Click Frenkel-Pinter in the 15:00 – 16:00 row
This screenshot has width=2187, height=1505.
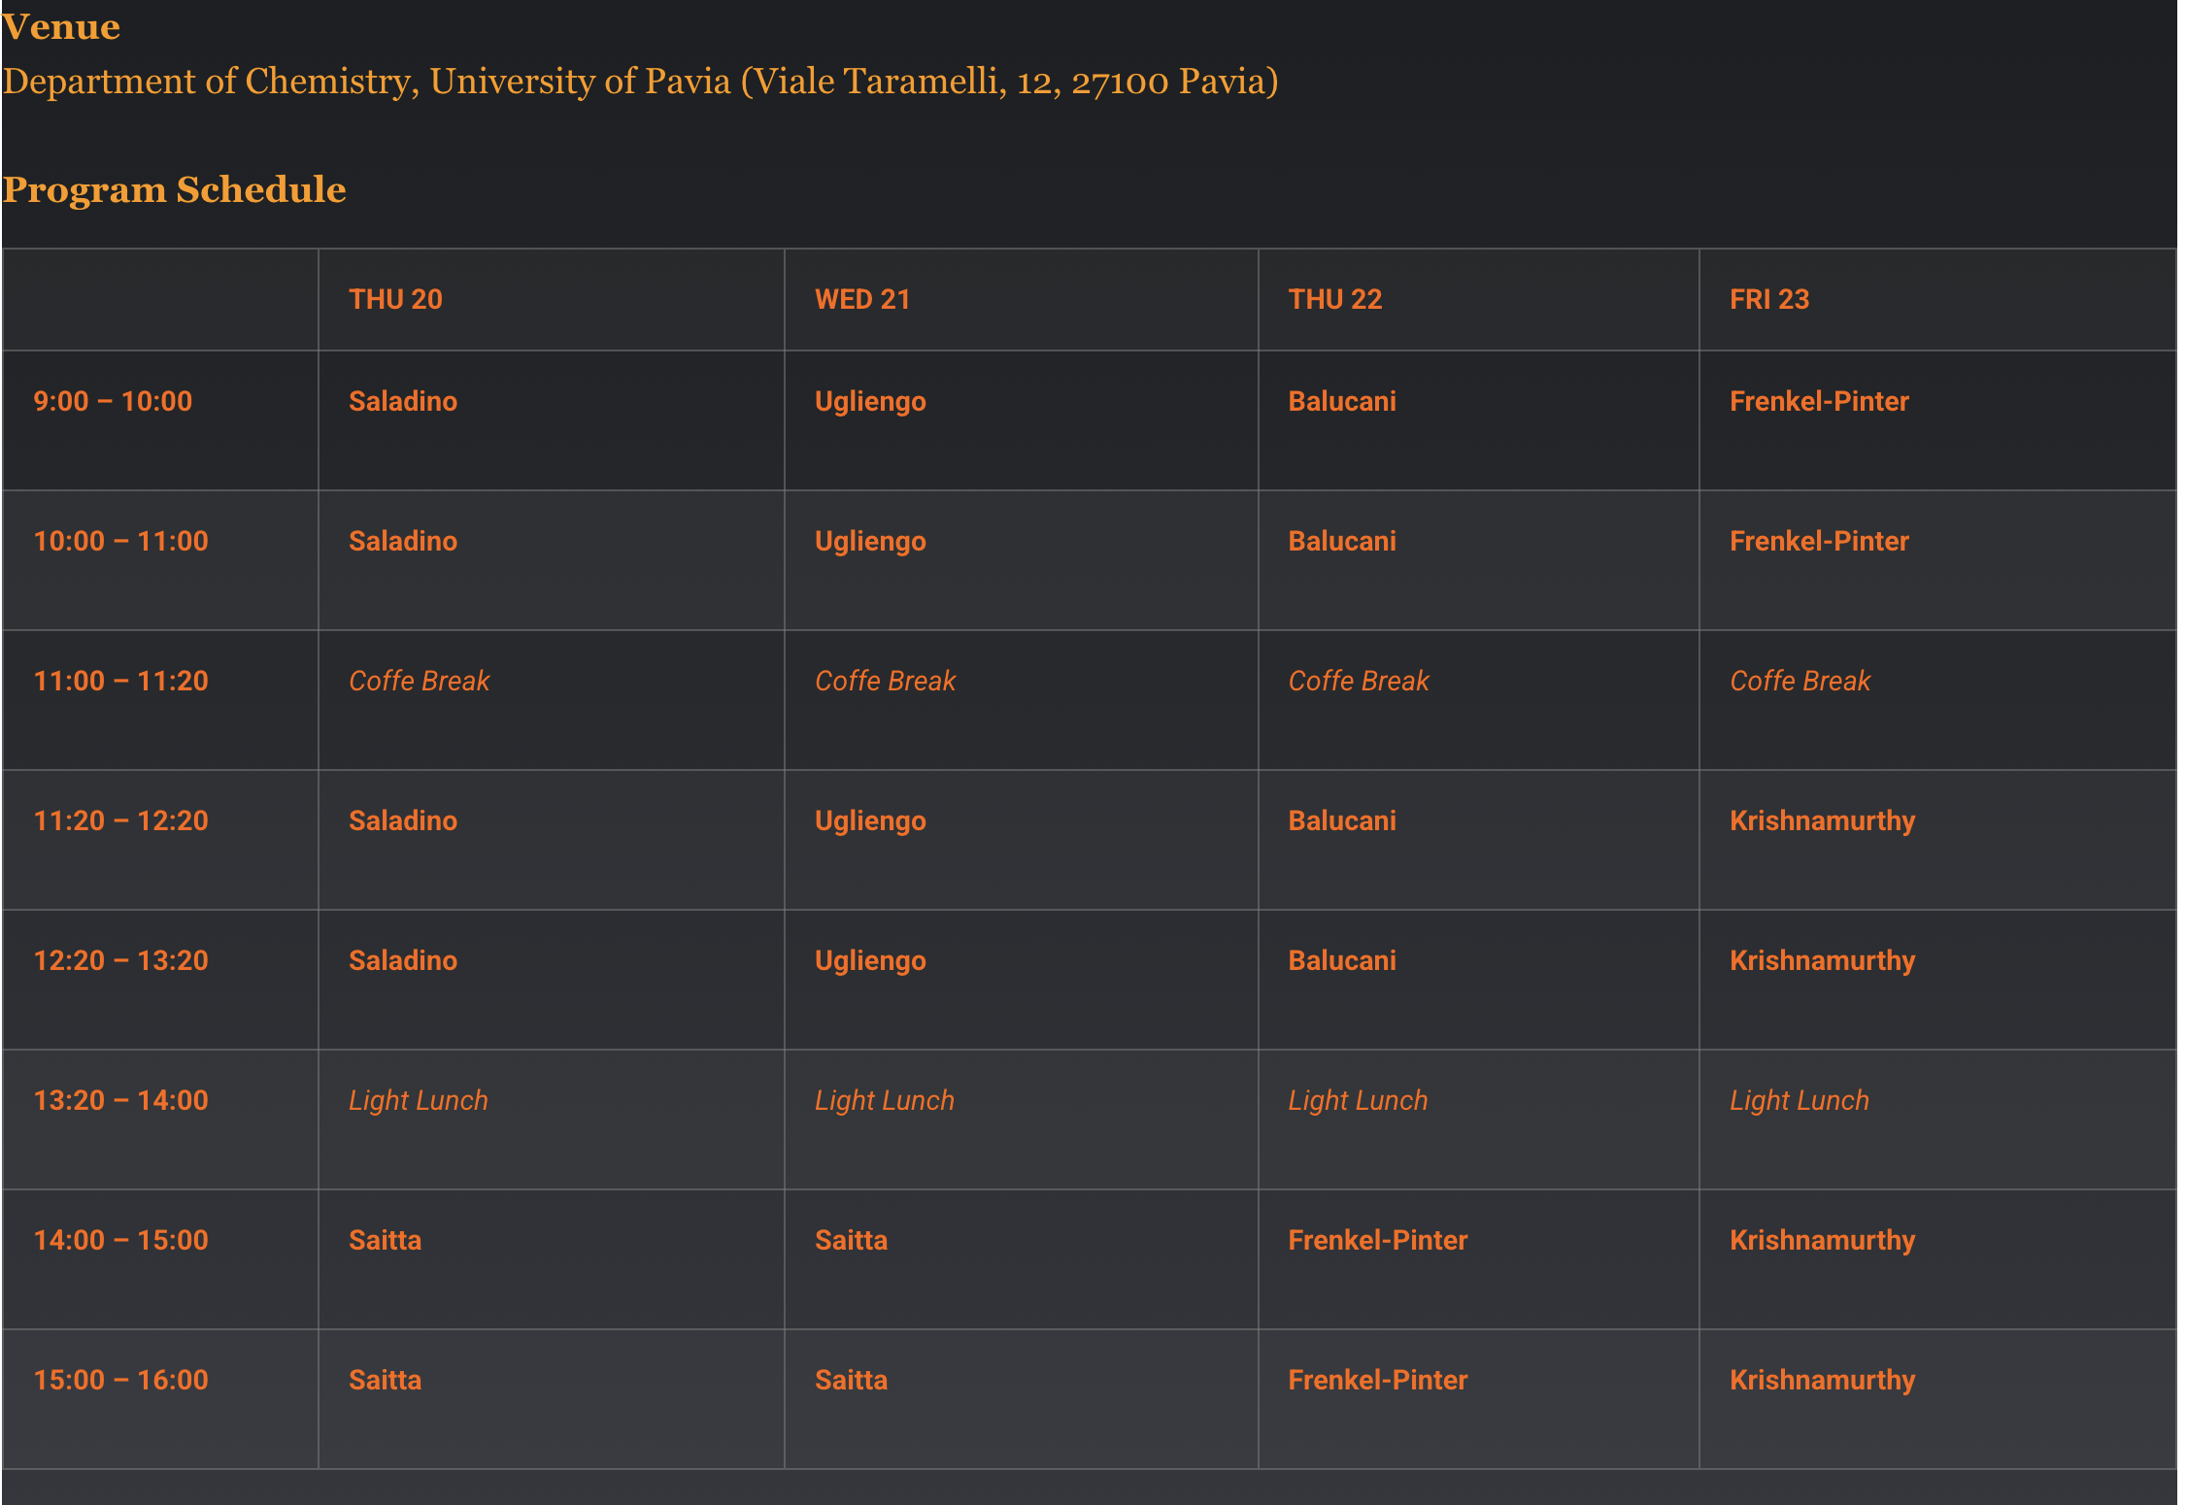coord(1377,1380)
